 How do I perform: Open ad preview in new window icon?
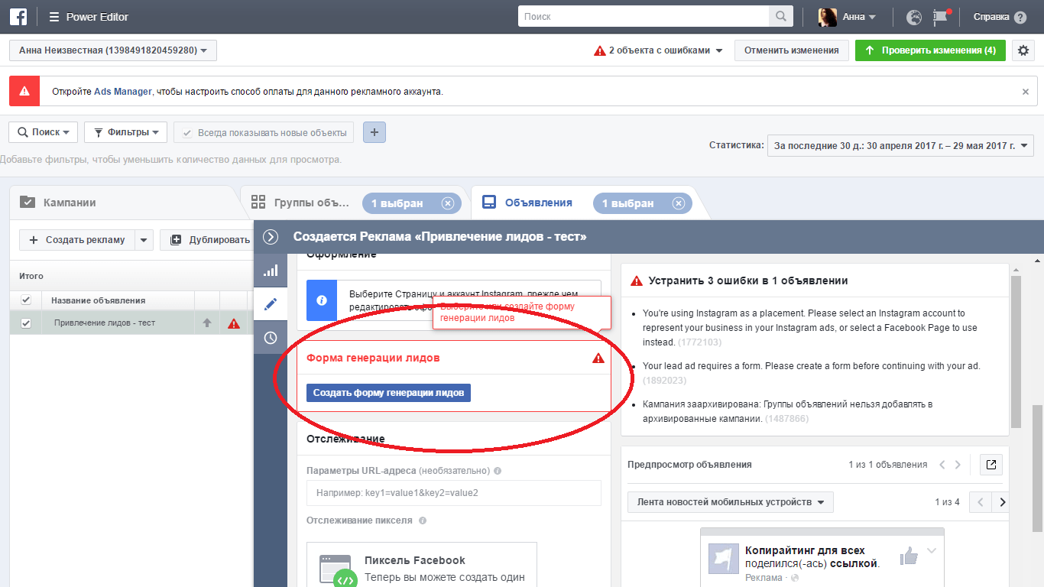coord(991,464)
